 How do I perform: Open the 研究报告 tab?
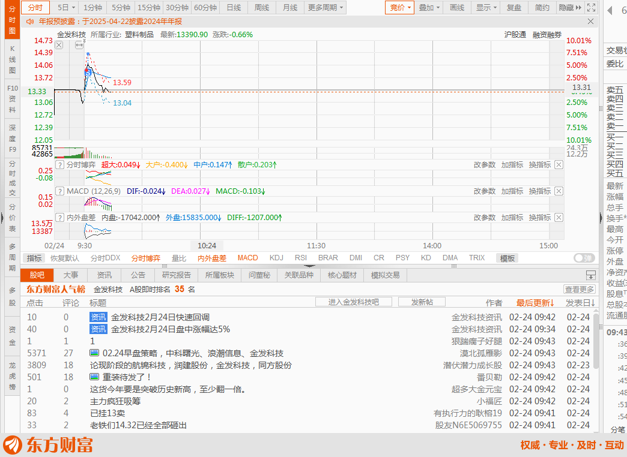[177, 275]
